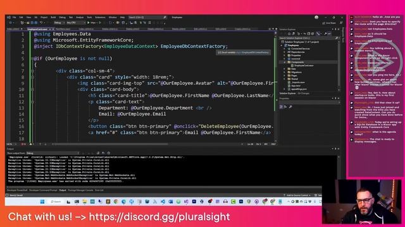405x227 pixels.
Task: Collapse the card-body div on line 10
Action: (x=32, y=90)
